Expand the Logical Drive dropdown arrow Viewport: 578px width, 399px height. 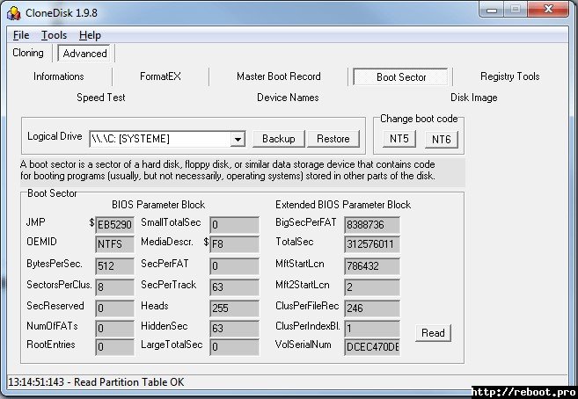click(238, 139)
